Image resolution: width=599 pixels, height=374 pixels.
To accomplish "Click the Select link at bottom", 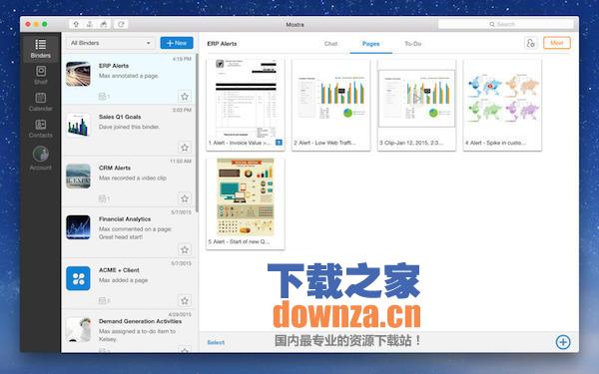I will tap(216, 342).
